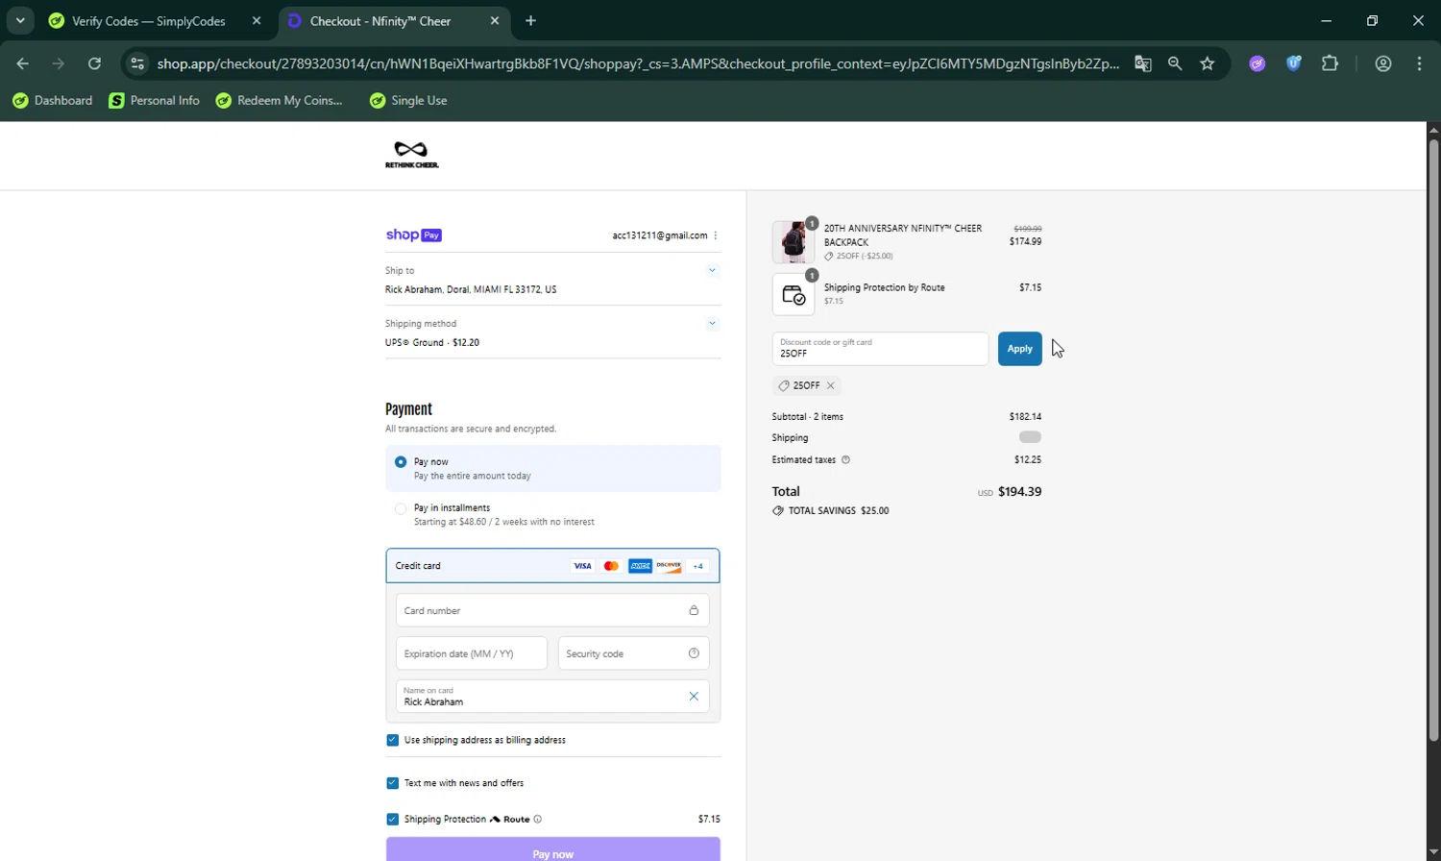Toggle Shipping Protection Route checkbox
This screenshot has width=1441, height=861.
pos(392,820)
